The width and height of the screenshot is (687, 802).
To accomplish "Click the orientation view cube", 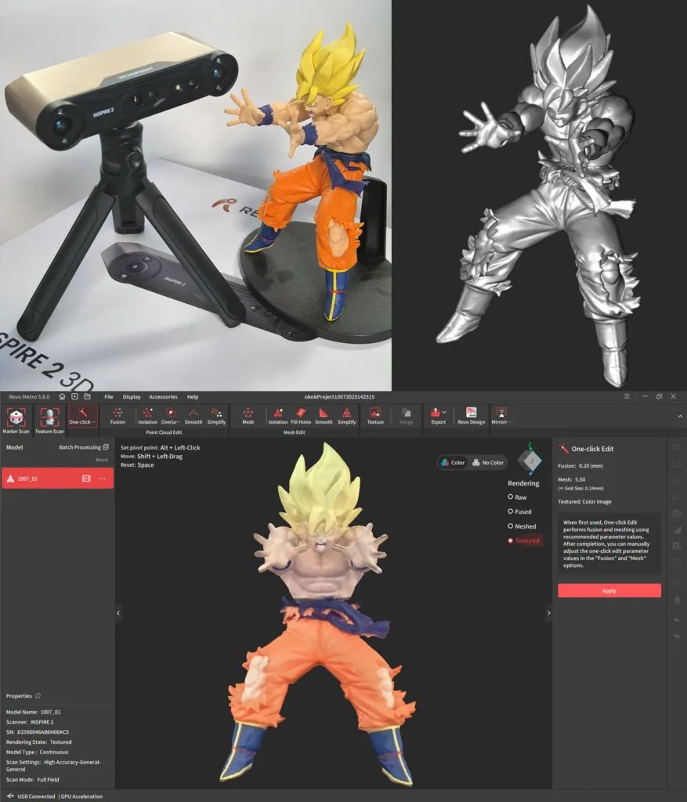I will click(530, 461).
